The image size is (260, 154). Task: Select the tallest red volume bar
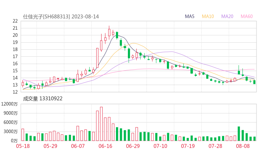[101, 124]
